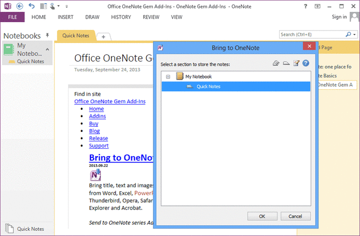Select the Quick Notes section tab

pos(76,36)
